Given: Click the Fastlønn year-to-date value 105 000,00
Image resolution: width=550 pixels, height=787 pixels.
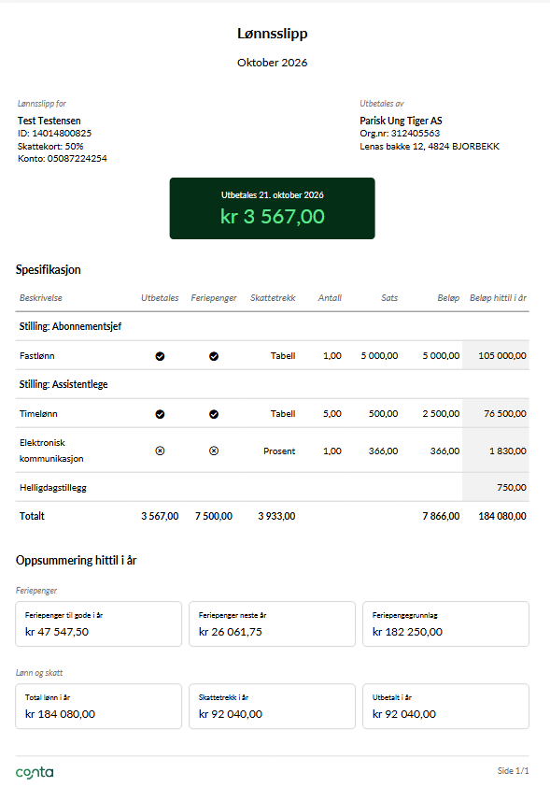Looking at the screenshot, I should click(x=502, y=355).
